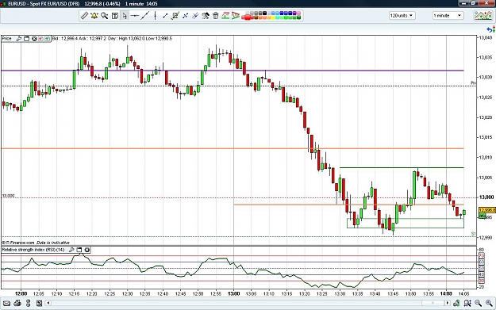
Task: Click the 13,040 price axis label
Action: (485, 38)
